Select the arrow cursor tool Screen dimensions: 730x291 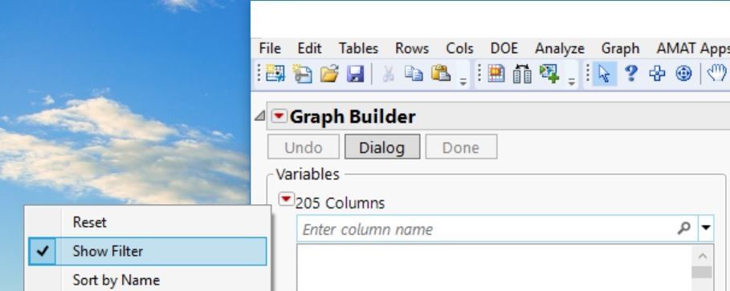(604, 74)
